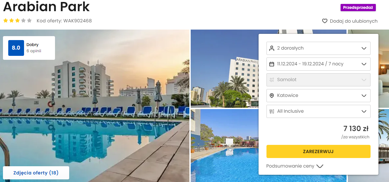The height and width of the screenshot is (182, 389).
Task: Click the yellow ZAREZERWUJ button
Action: click(318, 151)
